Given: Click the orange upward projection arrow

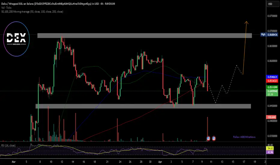Looking at the screenshot, I should click(245, 48).
